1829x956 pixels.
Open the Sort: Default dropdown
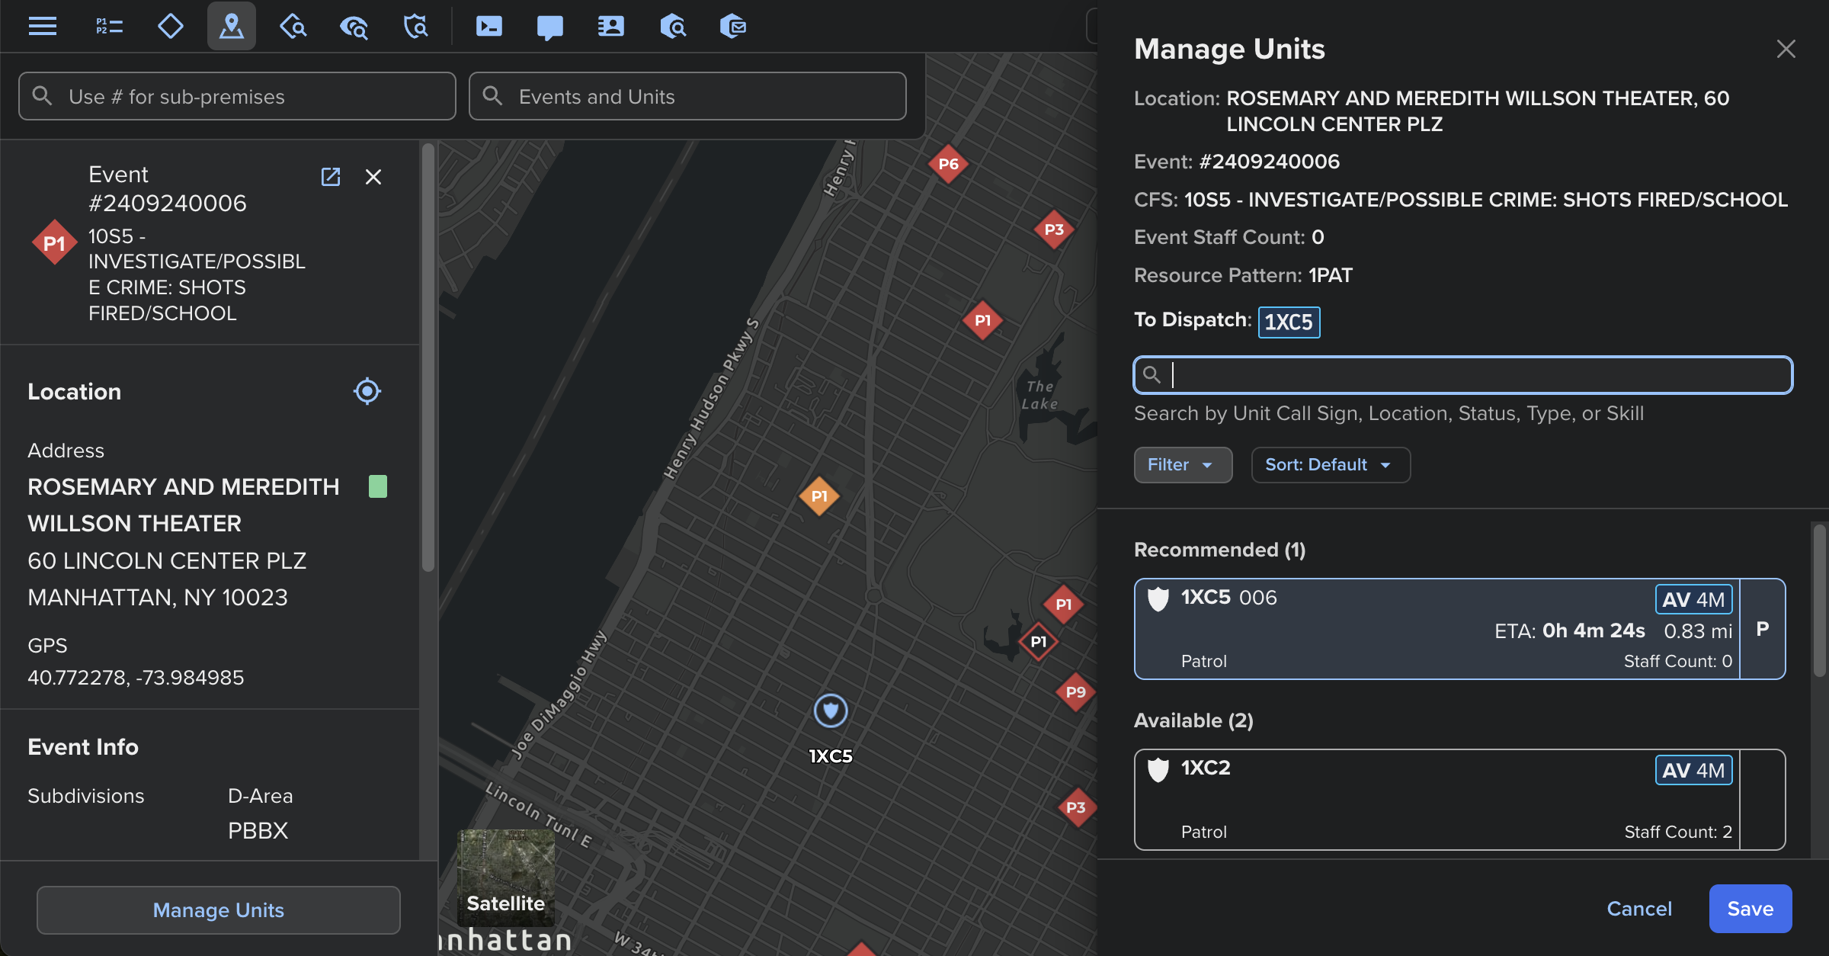point(1330,465)
